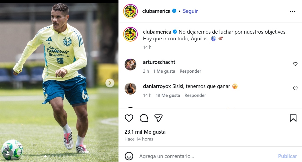Viewport: 302px width, 162px height.
Task: Open the tagged people icon on photo
Action: coord(8,153)
